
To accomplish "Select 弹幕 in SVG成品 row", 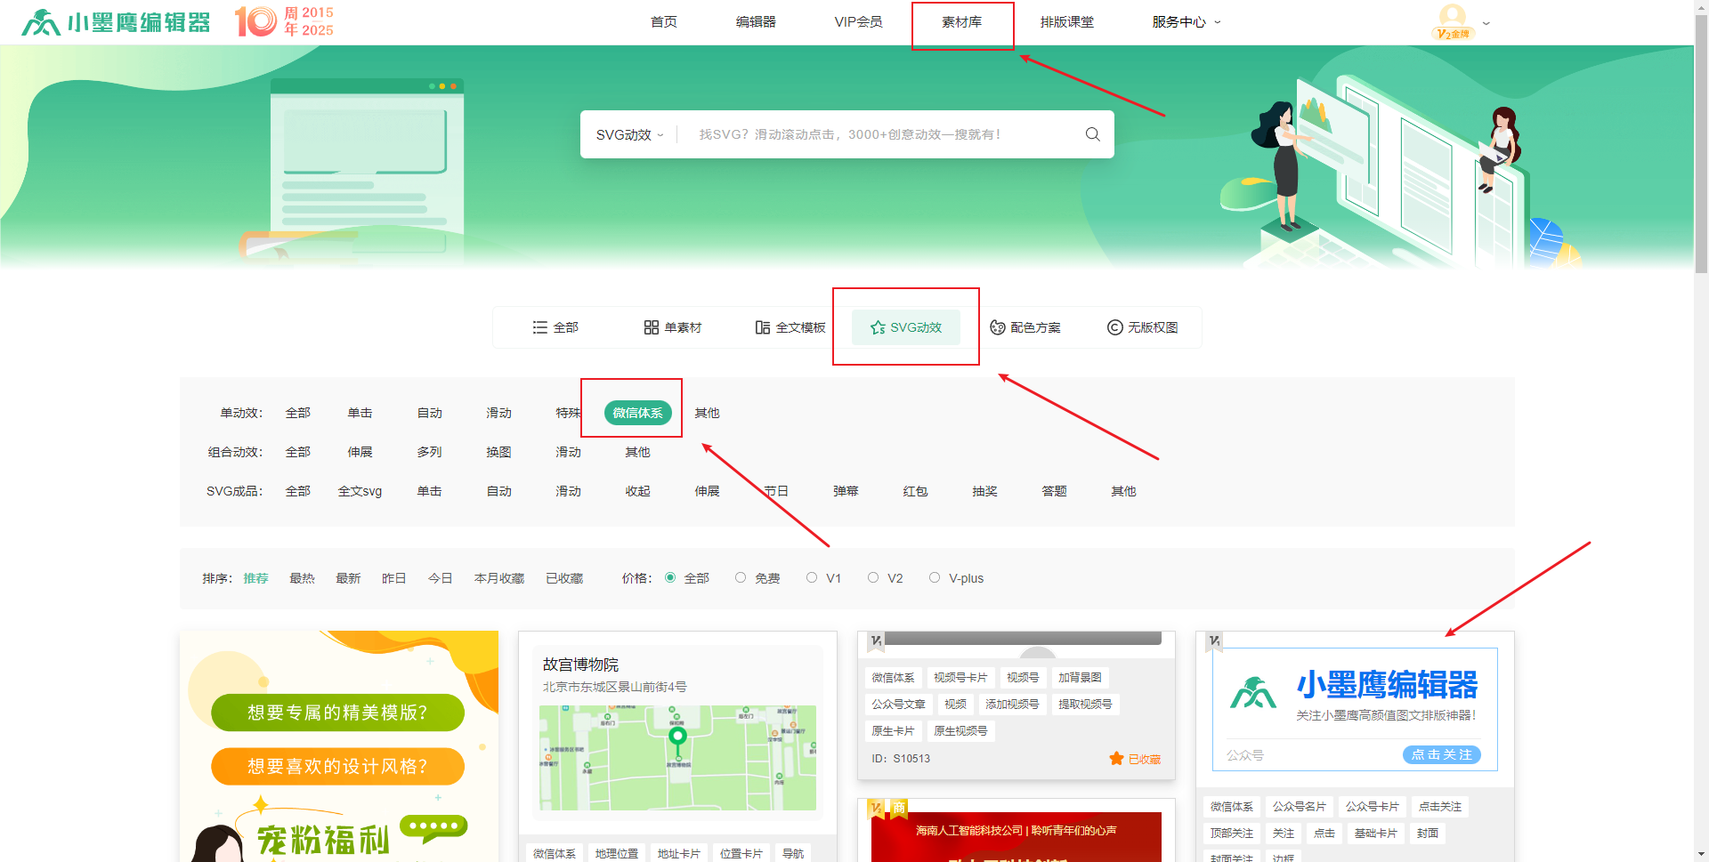I will tap(846, 491).
